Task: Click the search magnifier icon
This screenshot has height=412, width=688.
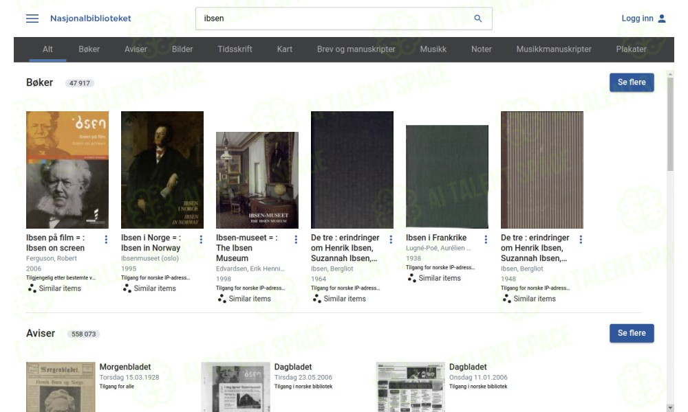Action: (478, 19)
